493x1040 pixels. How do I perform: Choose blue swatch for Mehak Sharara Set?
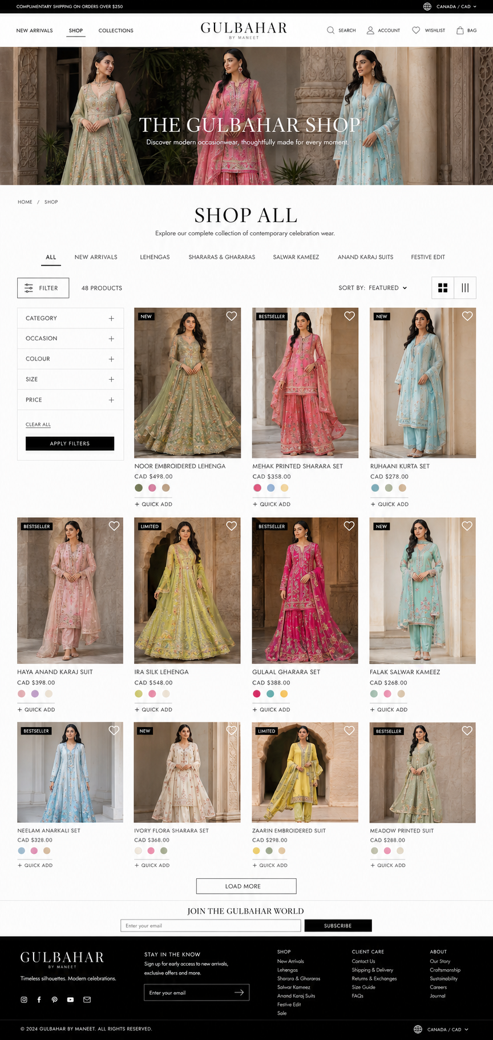pyautogui.click(x=270, y=488)
